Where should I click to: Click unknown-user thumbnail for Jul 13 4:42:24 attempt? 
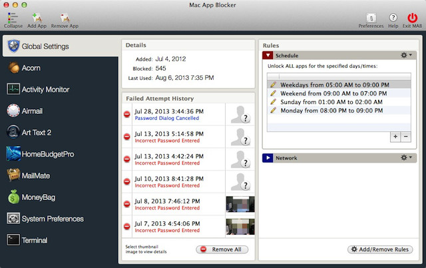click(240, 159)
